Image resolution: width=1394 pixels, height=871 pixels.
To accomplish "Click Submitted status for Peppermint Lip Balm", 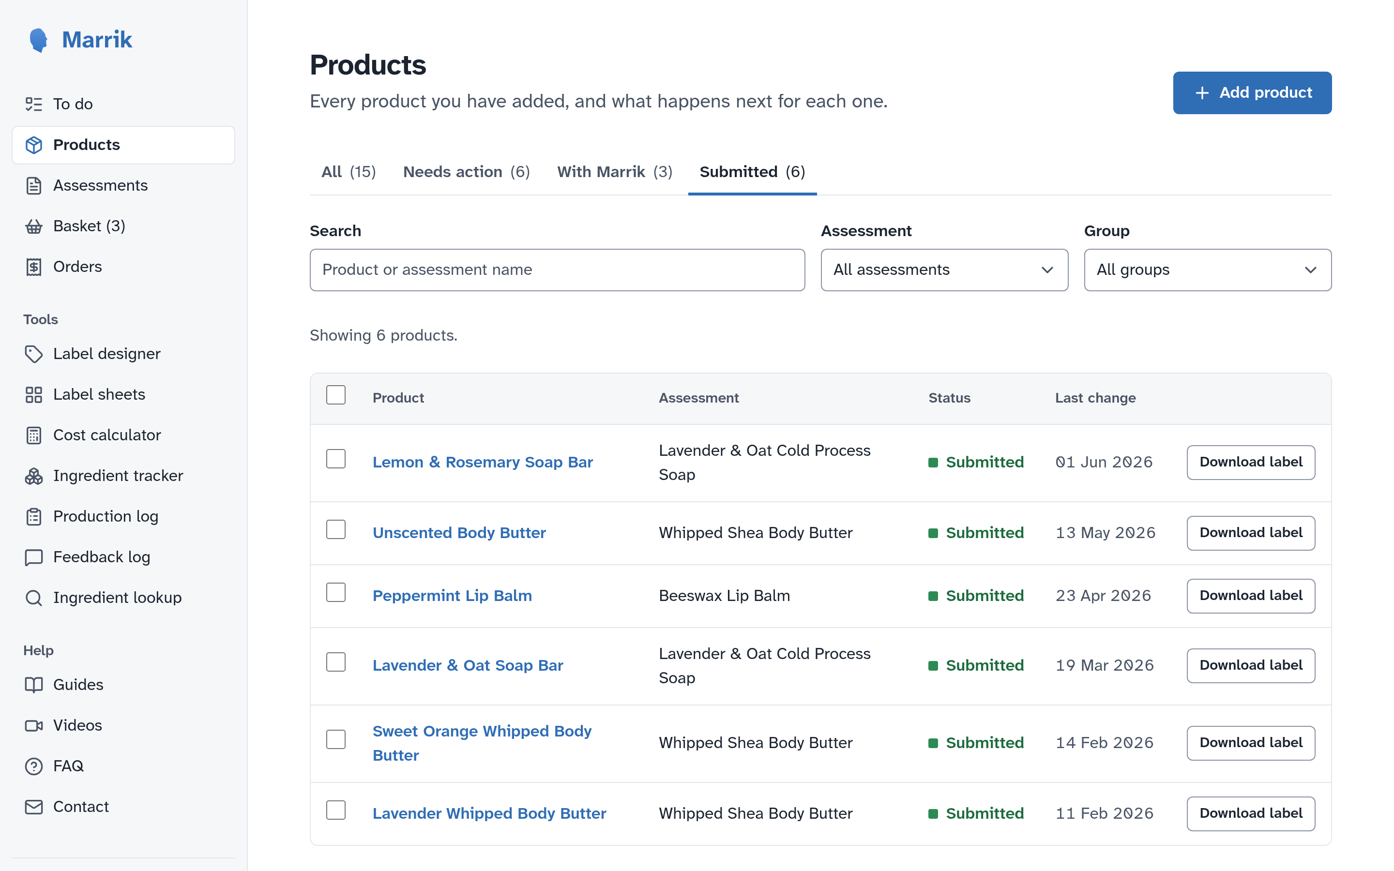I will pos(976,596).
